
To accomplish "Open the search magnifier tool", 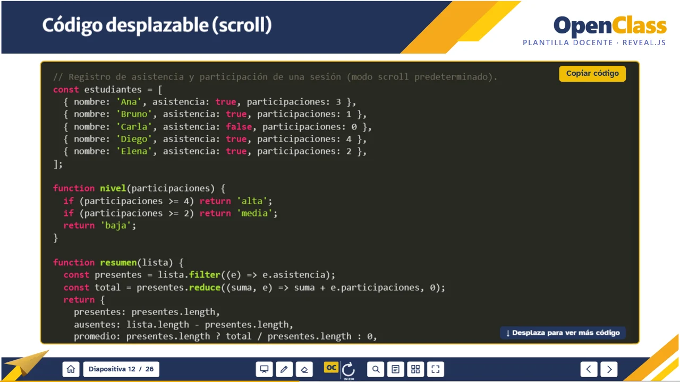I will [x=376, y=369].
